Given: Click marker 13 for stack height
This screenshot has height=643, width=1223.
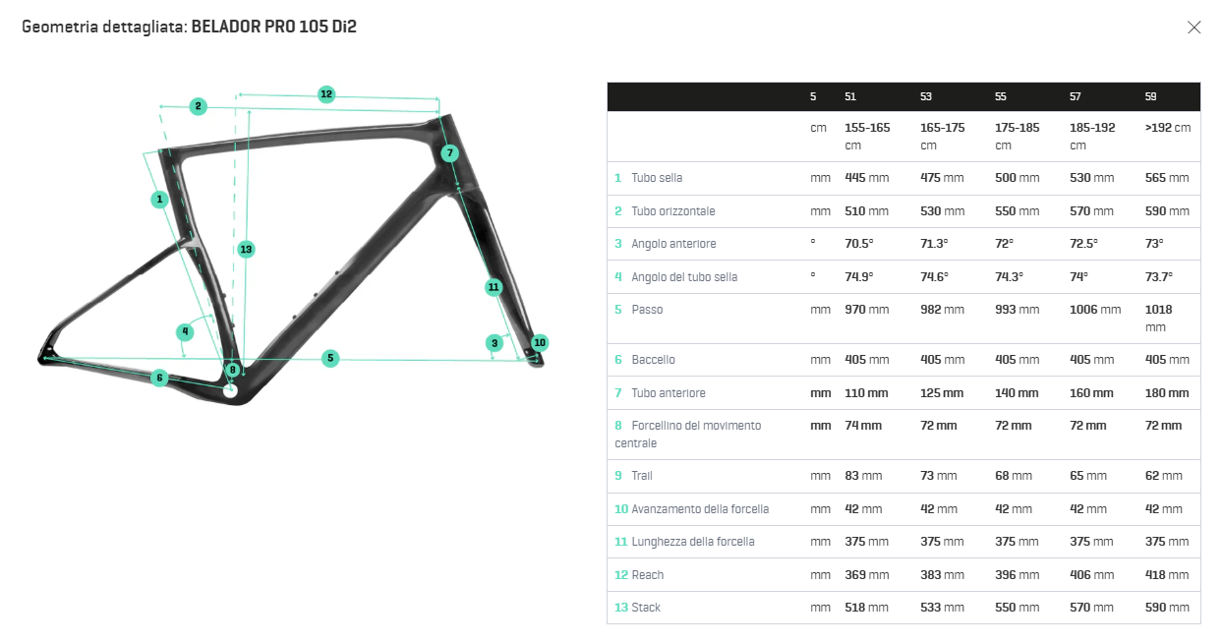Looking at the screenshot, I should (246, 250).
